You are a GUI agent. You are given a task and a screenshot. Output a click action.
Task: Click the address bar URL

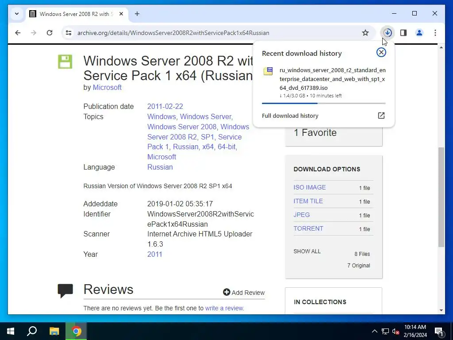(x=173, y=33)
